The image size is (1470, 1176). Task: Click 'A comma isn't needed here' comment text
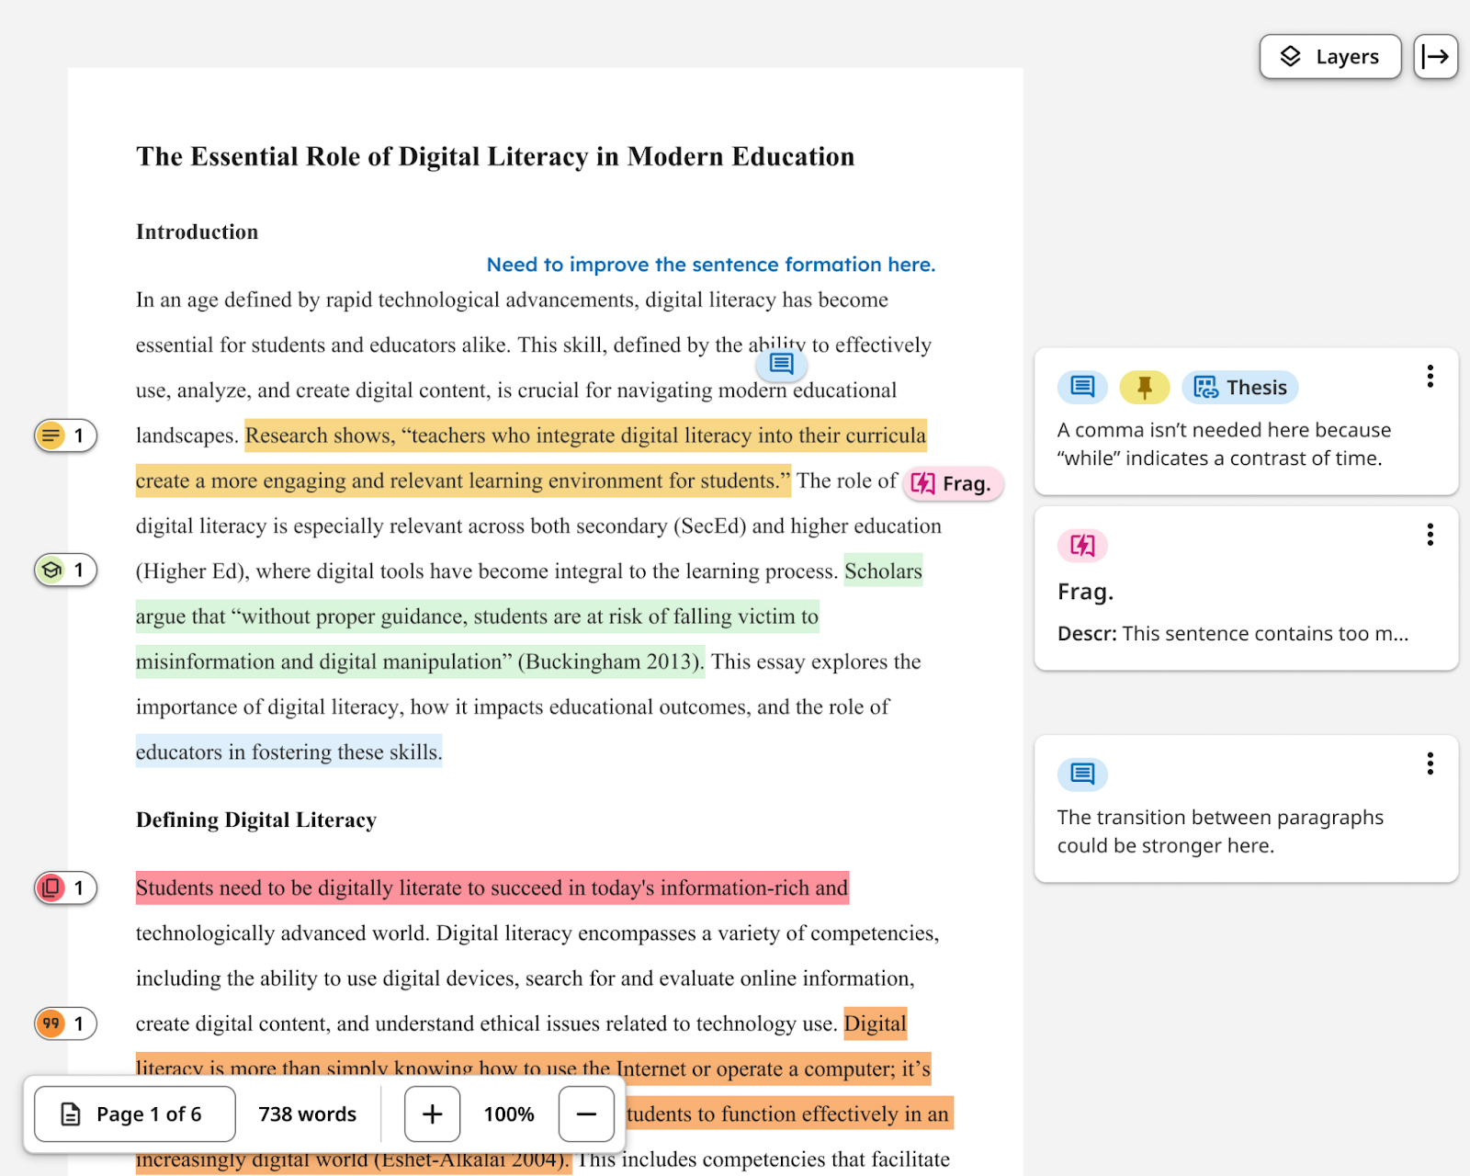(x=1224, y=444)
